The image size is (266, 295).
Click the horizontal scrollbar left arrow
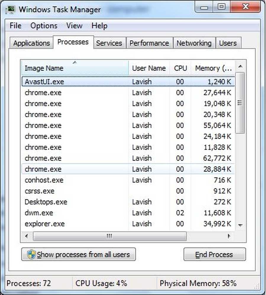click(27, 236)
